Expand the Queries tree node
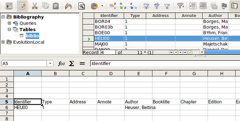 (9, 23)
